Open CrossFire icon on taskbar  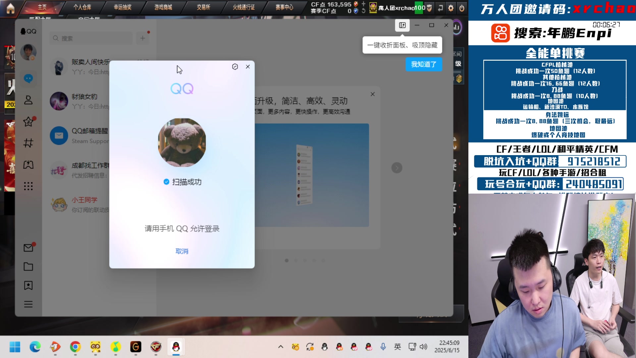(x=156, y=347)
